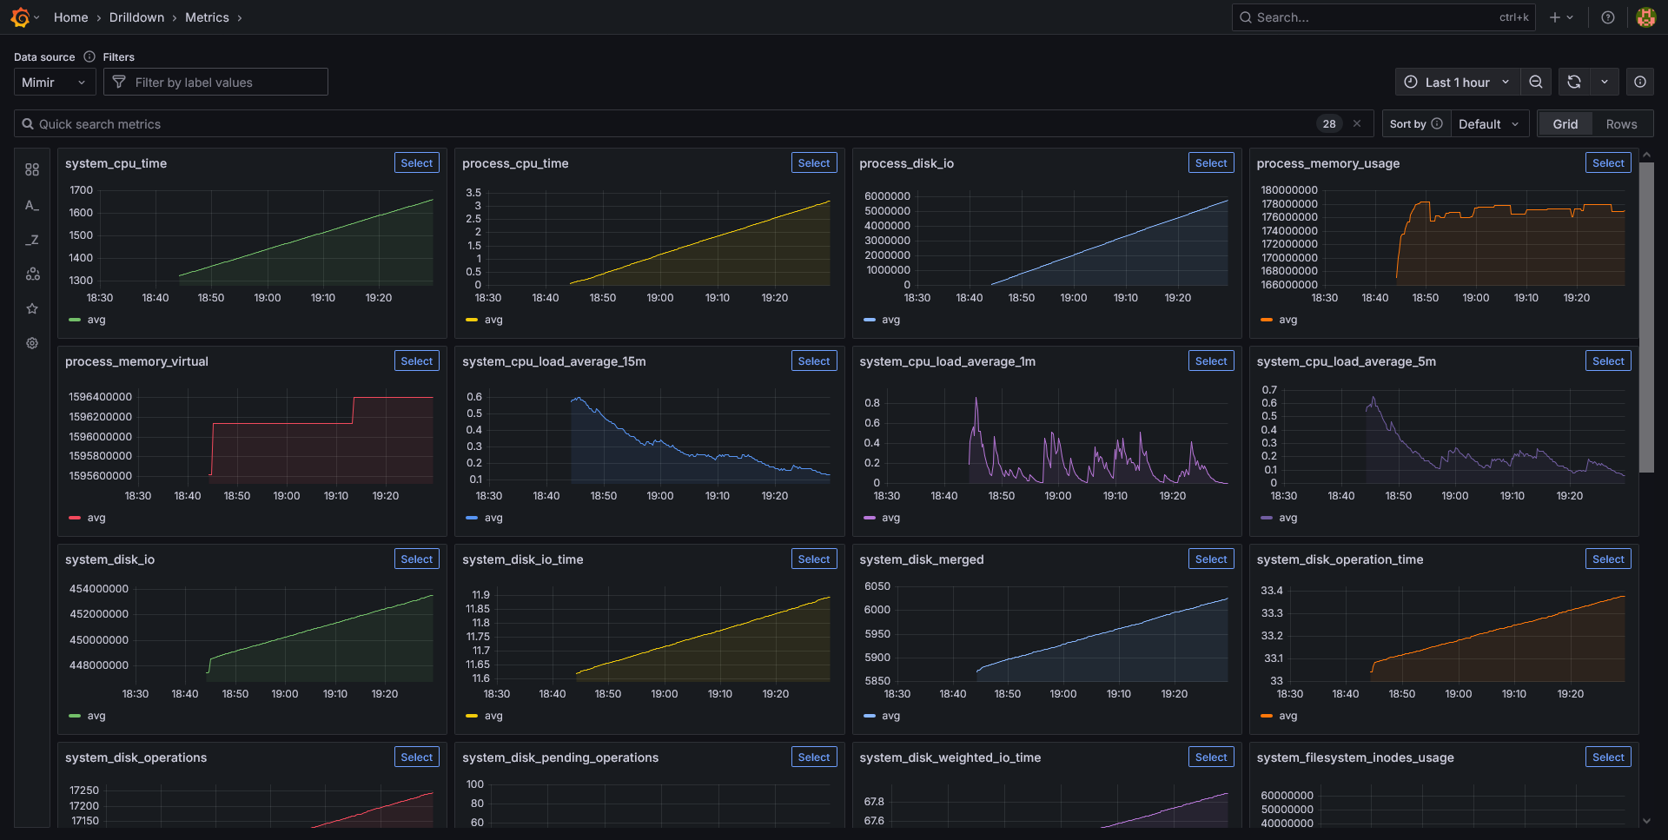The image size is (1668, 840).
Task: Navigate to Drilldown breadcrumb item
Action: (x=136, y=17)
